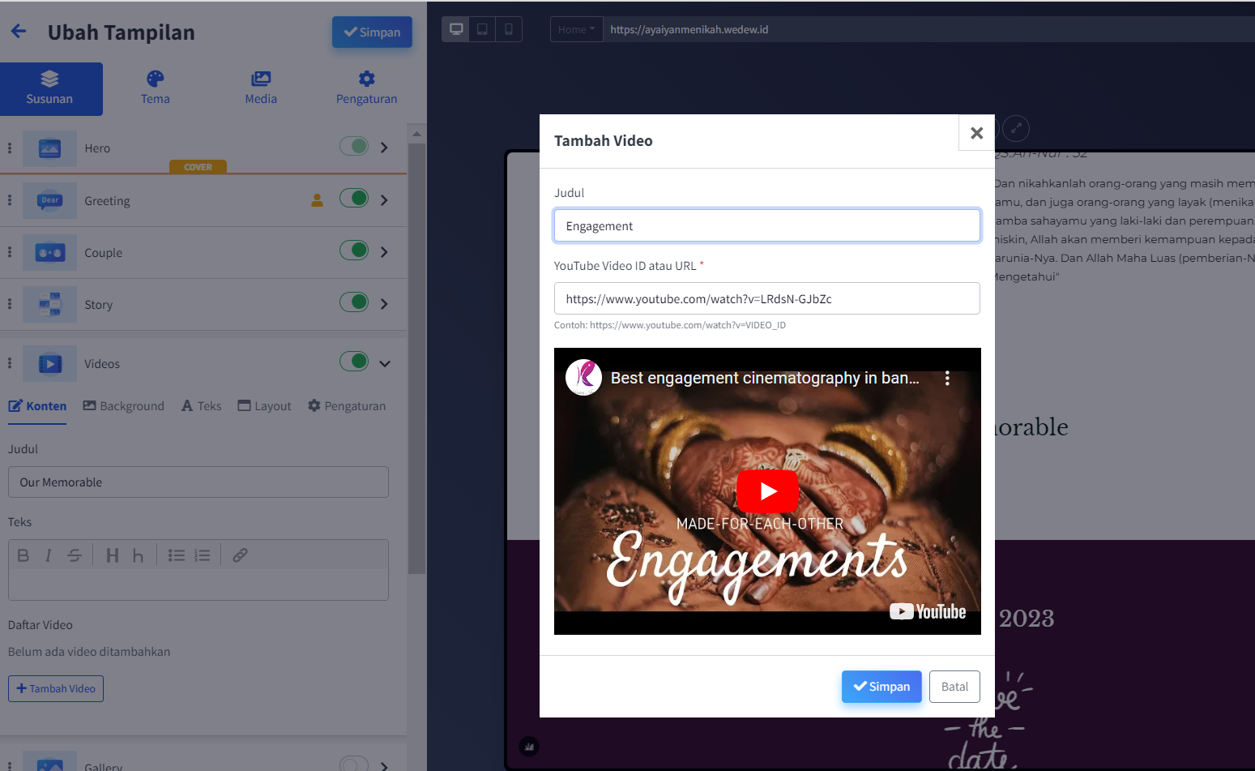1255x771 pixels.
Task: Open the Tema tab
Action: pos(155,88)
